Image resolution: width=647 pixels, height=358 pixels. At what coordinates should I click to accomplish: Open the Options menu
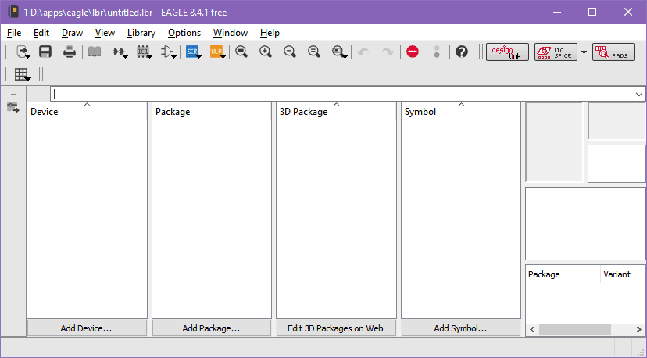pos(184,33)
